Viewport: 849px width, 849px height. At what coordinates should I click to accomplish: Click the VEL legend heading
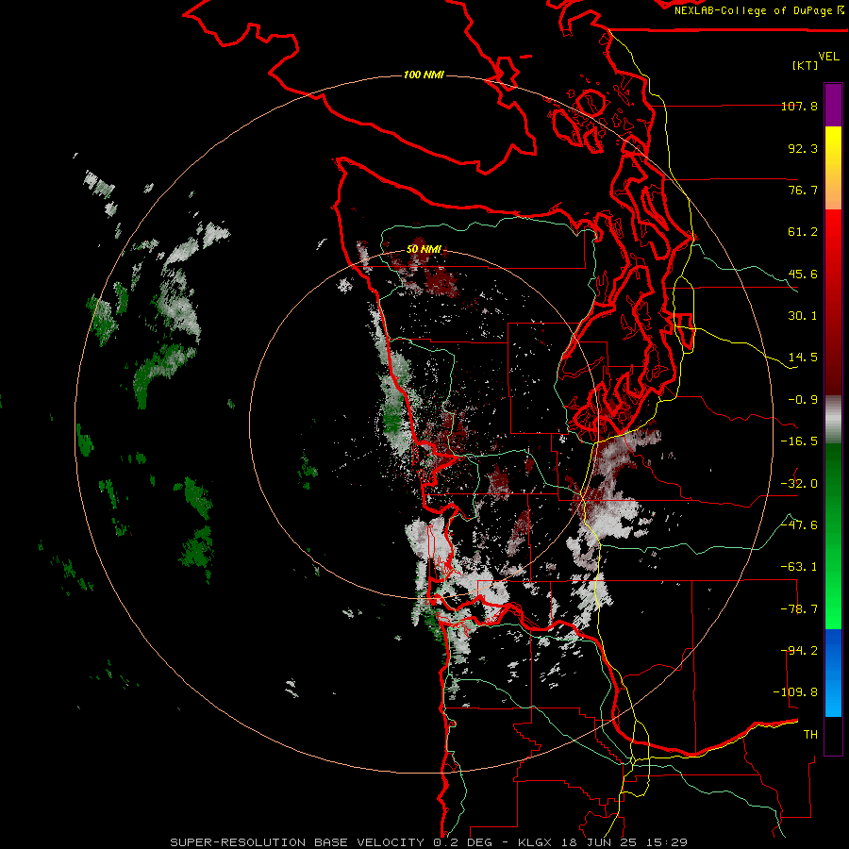coord(828,56)
